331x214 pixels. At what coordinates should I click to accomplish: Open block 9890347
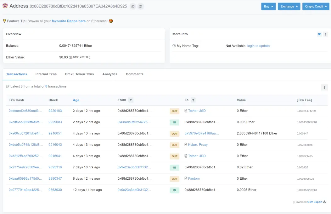[x=55, y=178]
